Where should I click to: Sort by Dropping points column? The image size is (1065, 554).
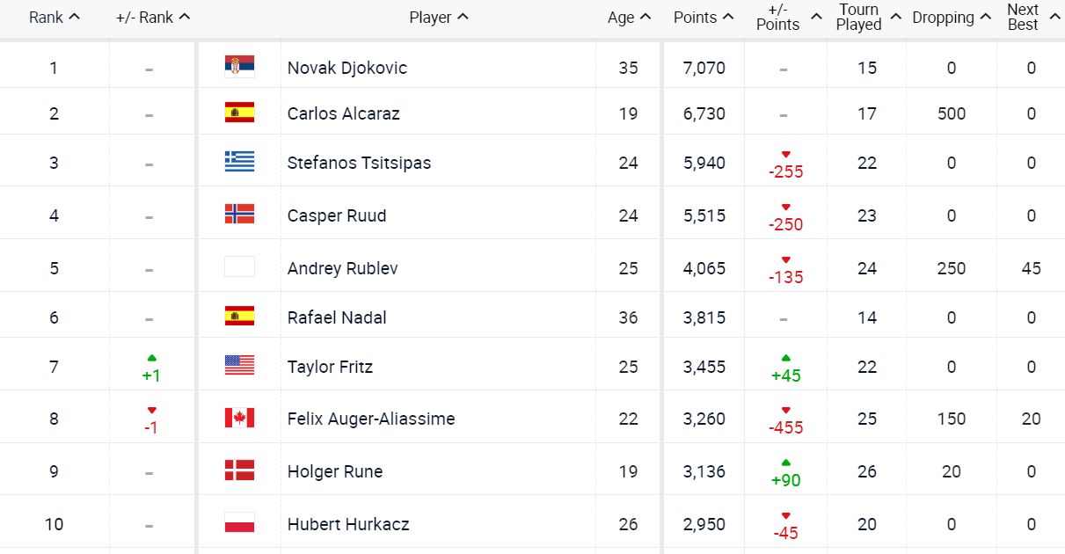click(951, 18)
